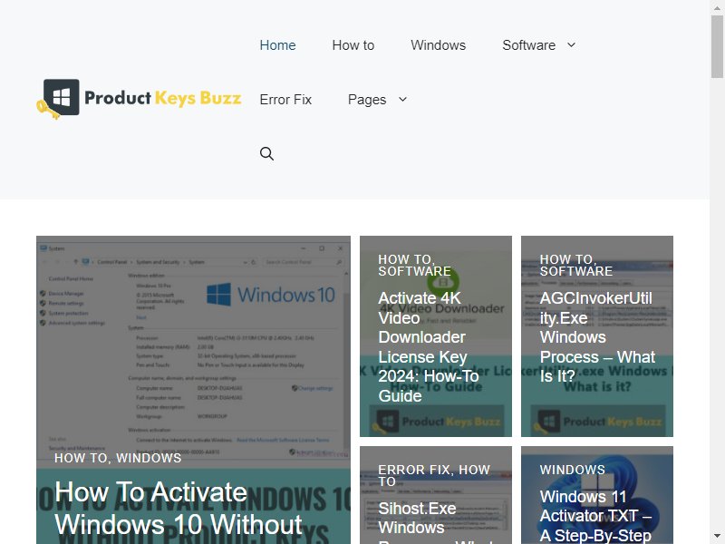
Task: Select the Windows menu item
Action: [439, 44]
